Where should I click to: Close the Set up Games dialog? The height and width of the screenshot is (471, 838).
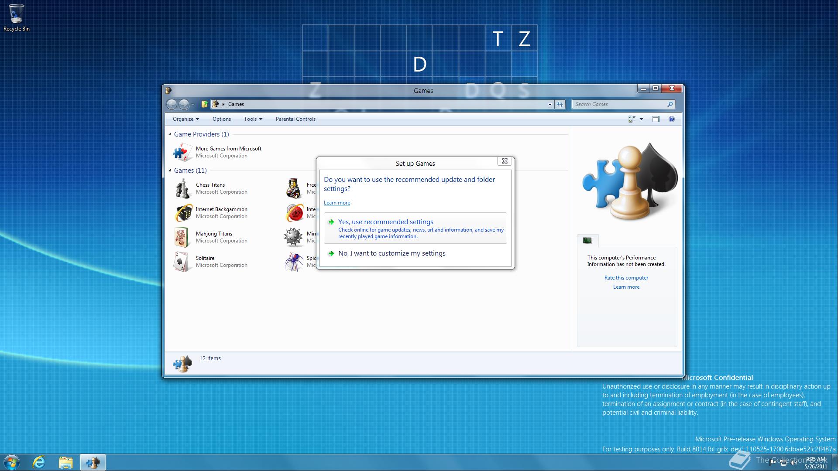(505, 161)
